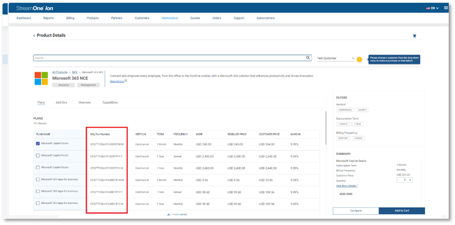
Task: Check Copilot Studio 1 Year Annual plan
Action: point(38,155)
